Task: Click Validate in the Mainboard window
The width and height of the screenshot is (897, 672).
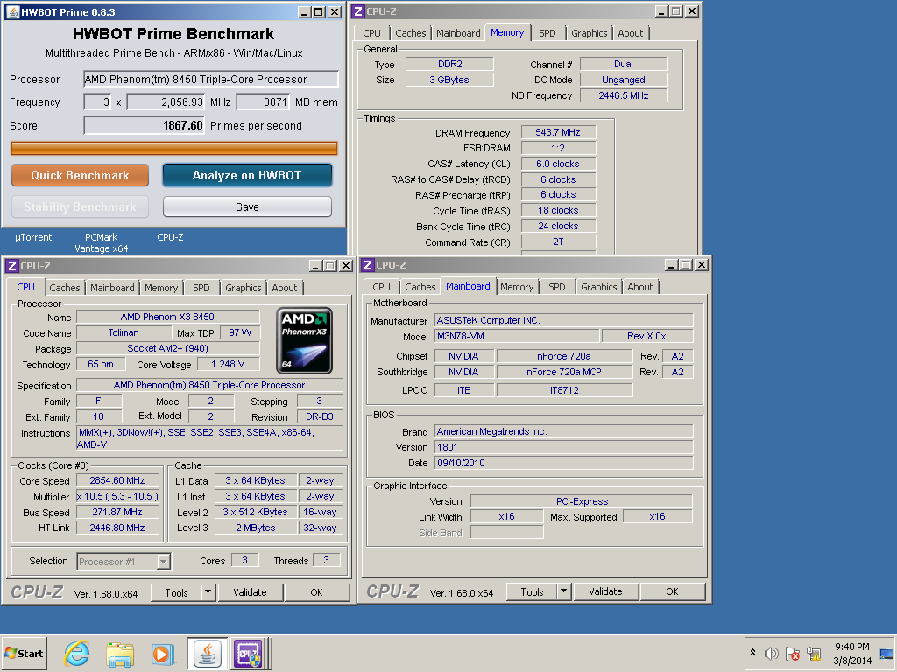Action: [606, 592]
